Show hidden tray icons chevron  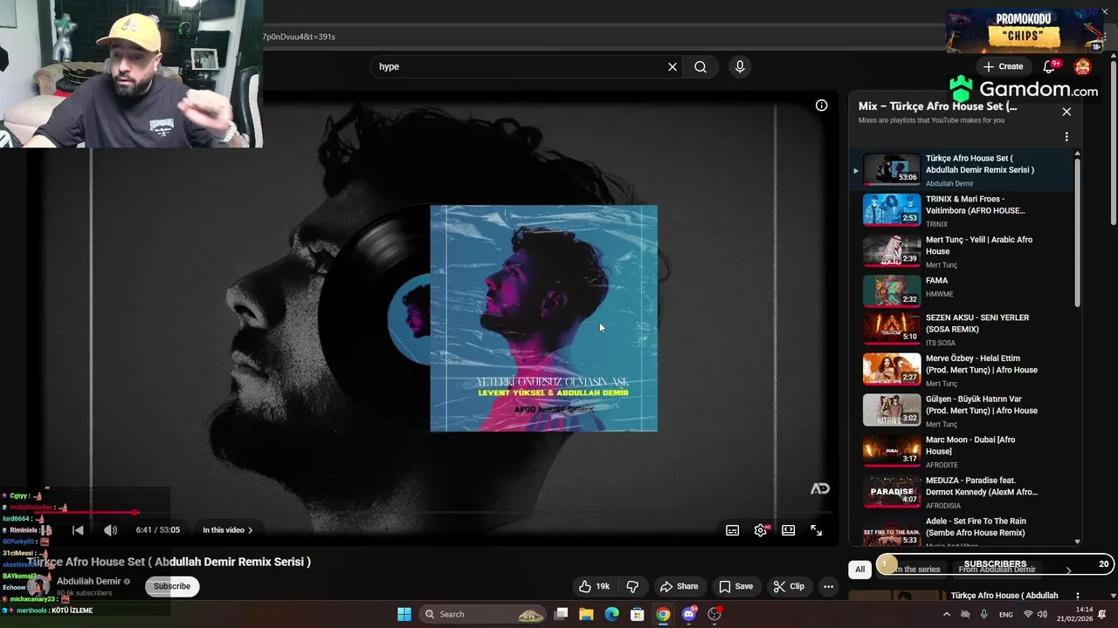947,614
